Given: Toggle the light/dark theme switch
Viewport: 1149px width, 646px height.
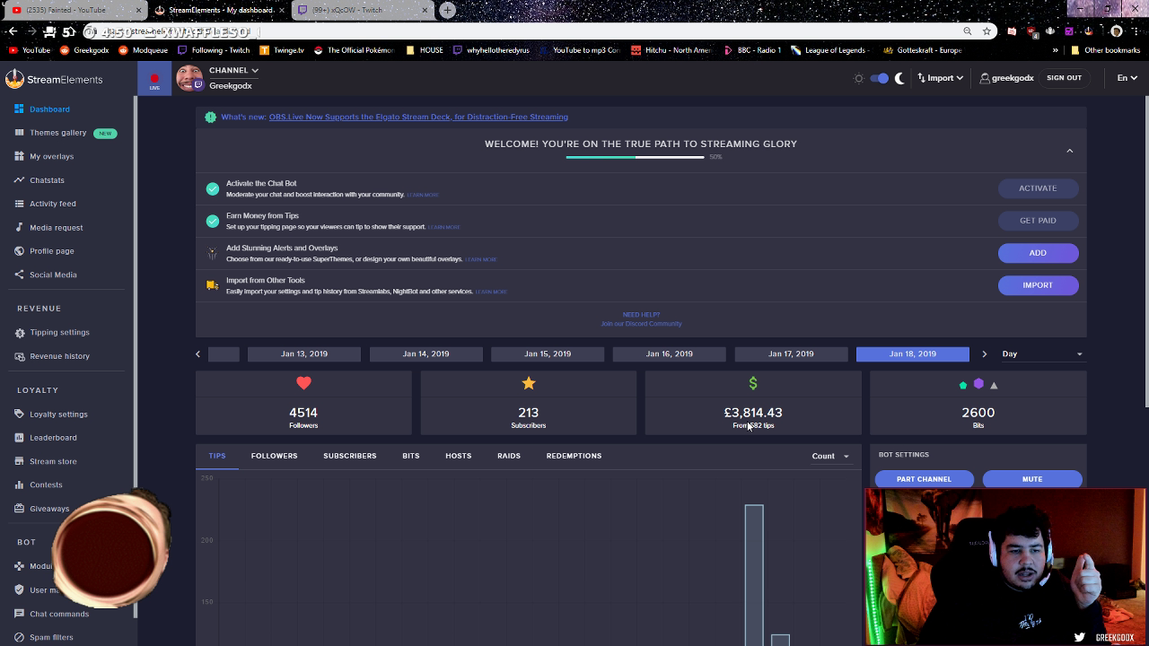Looking at the screenshot, I should pyautogui.click(x=879, y=78).
